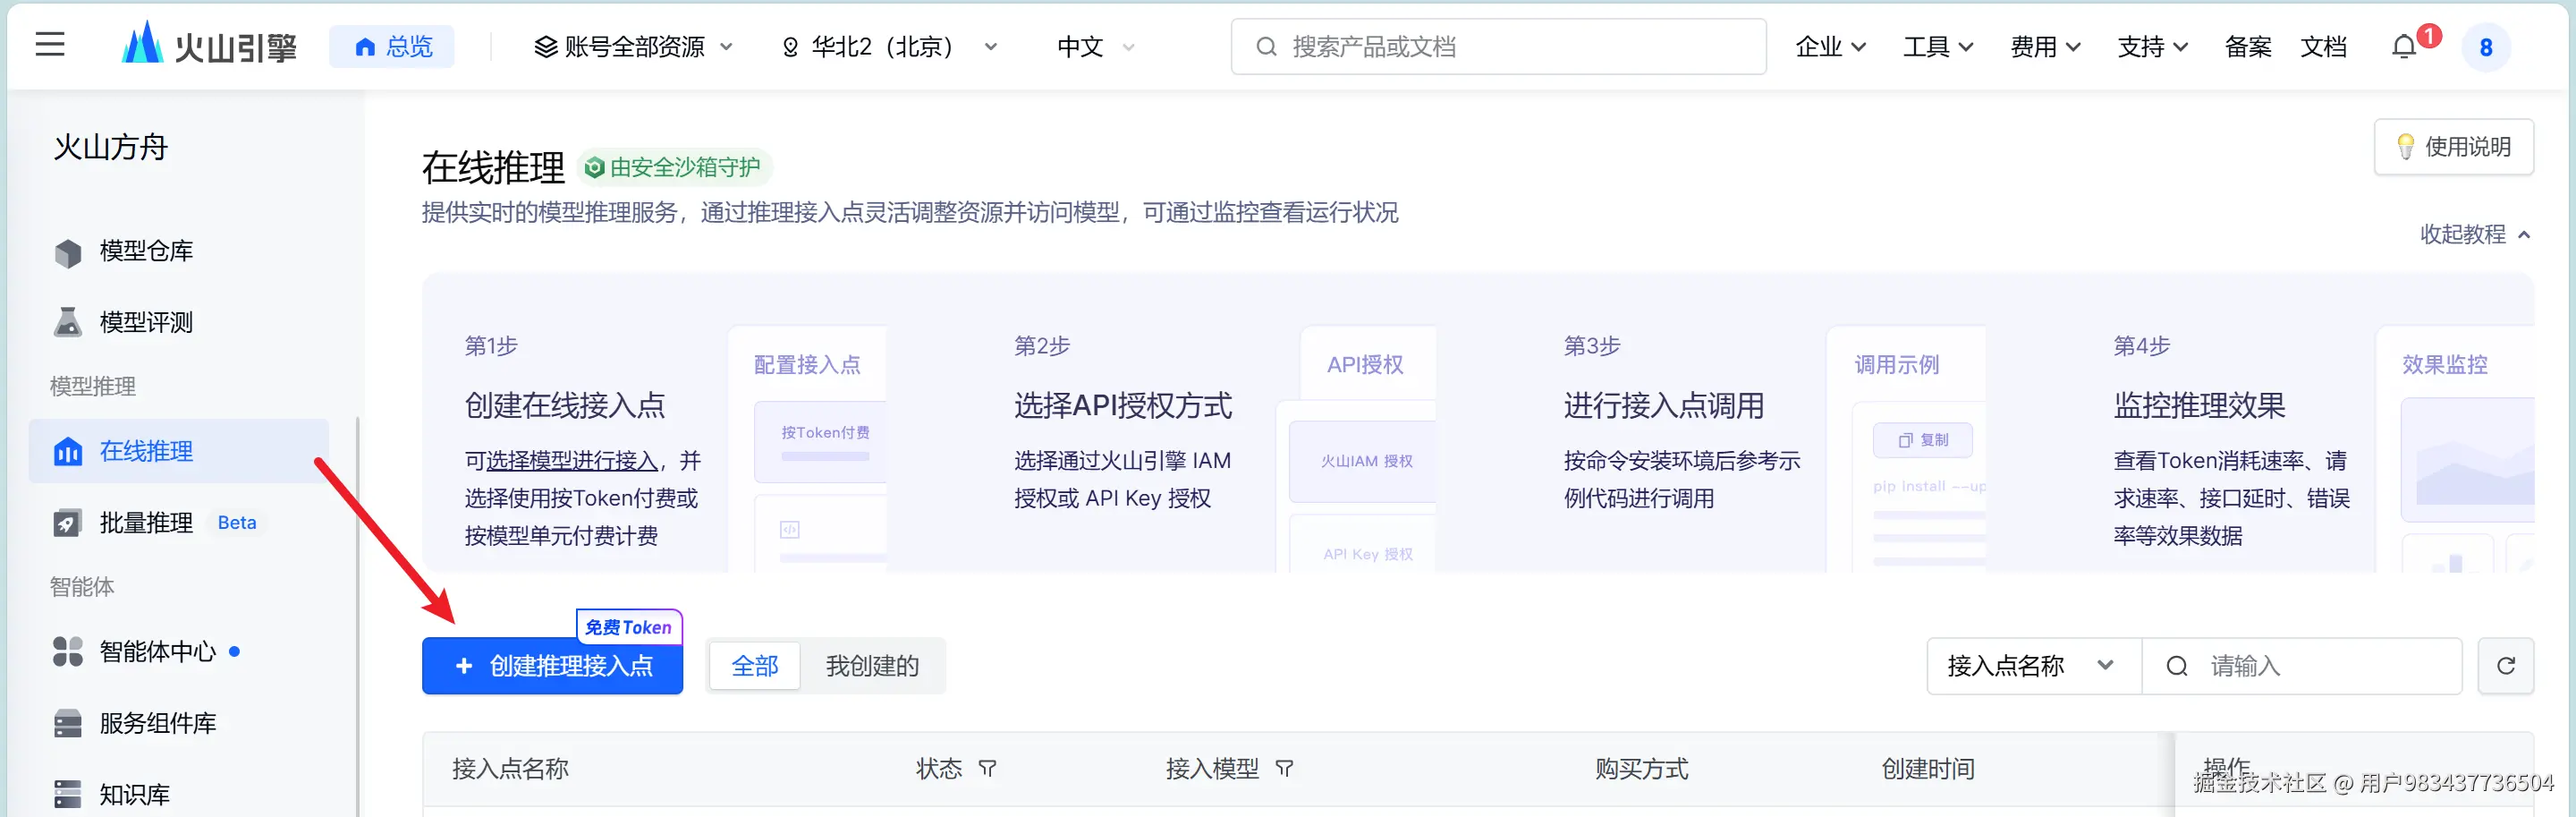The image size is (2576, 817).
Task: Select 模型评测 in the sidebar
Action: (x=146, y=322)
